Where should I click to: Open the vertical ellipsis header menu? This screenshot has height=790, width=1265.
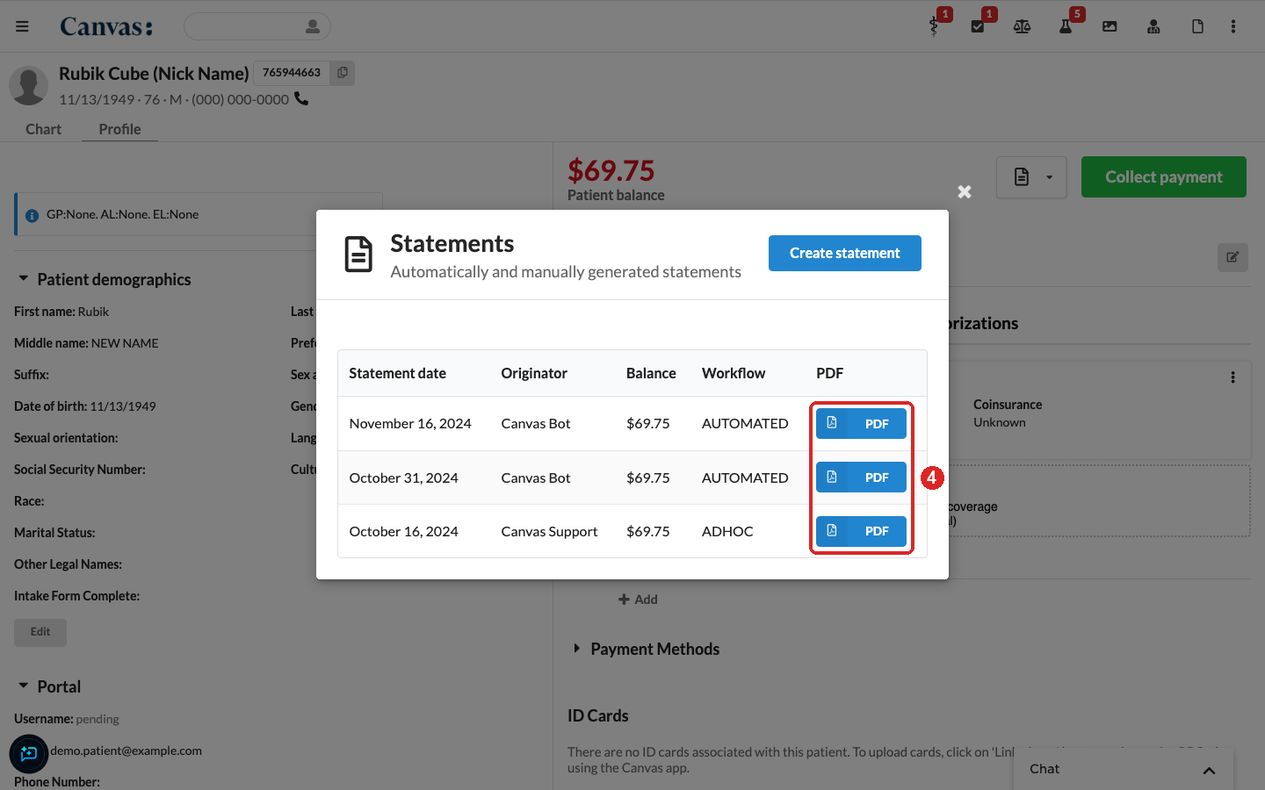coord(1233,26)
